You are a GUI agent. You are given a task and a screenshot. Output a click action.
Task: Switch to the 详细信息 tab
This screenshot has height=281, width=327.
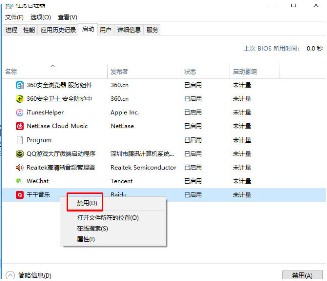pos(129,30)
